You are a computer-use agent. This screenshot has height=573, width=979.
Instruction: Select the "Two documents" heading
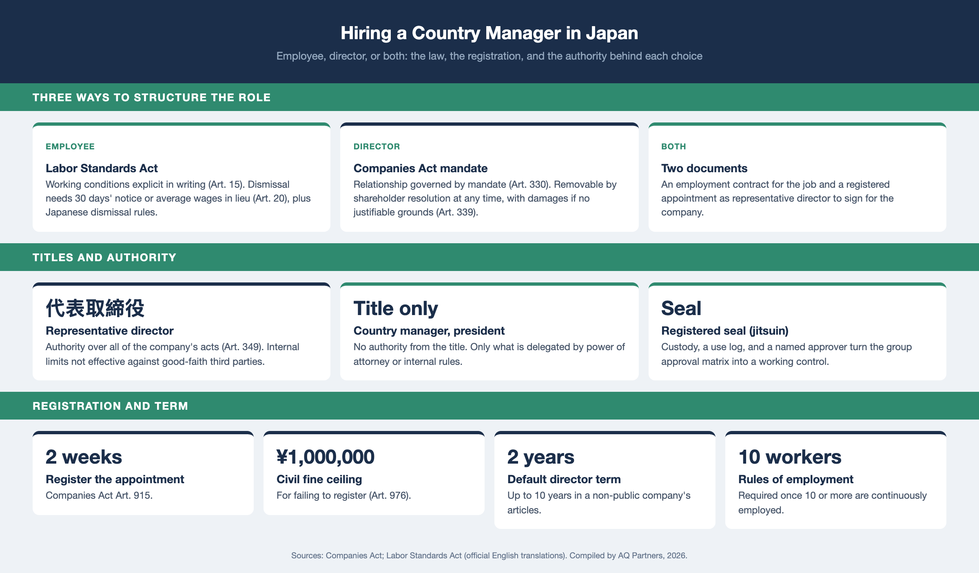click(704, 168)
